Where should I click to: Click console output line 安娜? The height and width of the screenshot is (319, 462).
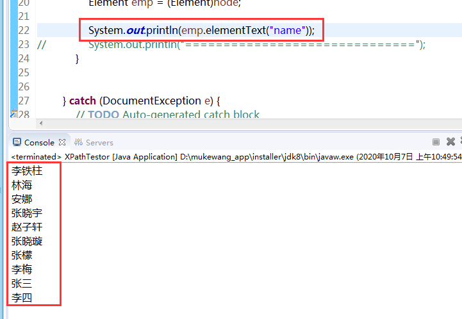click(22, 199)
